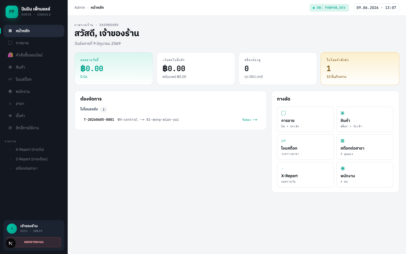Image resolution: width=406 pixels, height=254 pixels.
Task: Click the การขาย shortcut square icon
Action: (x=284, y=113)
